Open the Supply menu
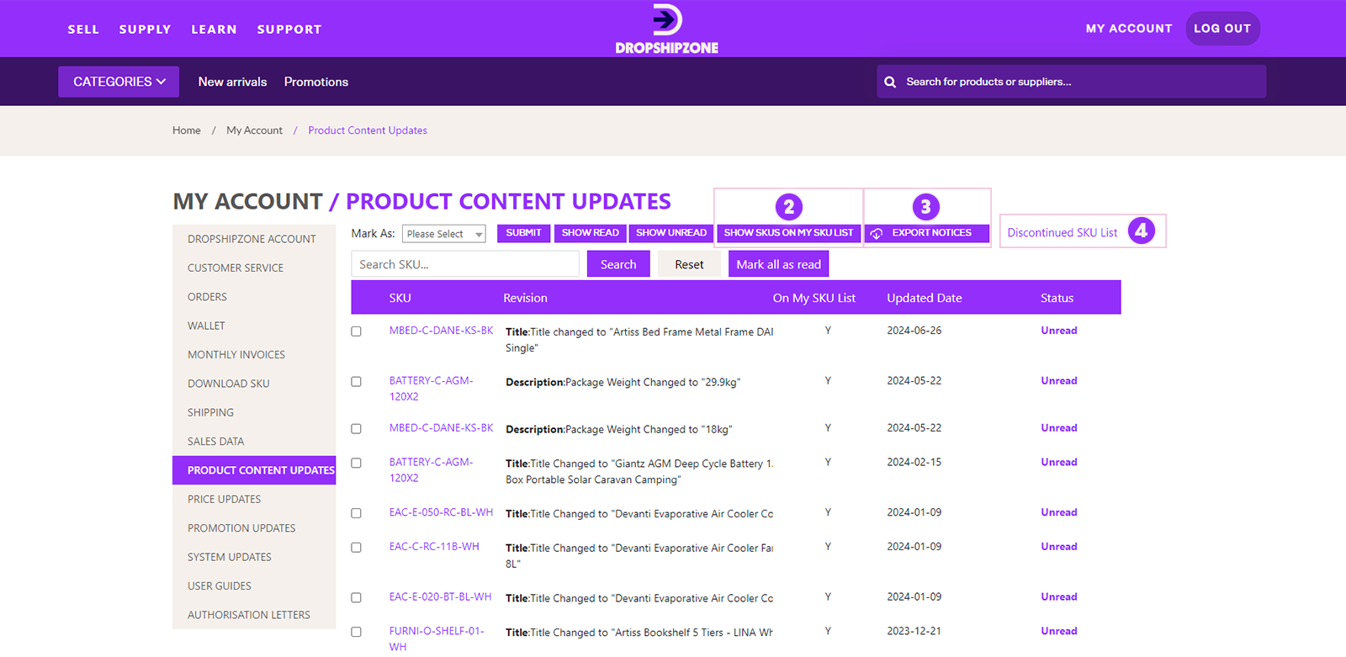The height and width of the screenshot is (657, 1346). pos(145,29)
